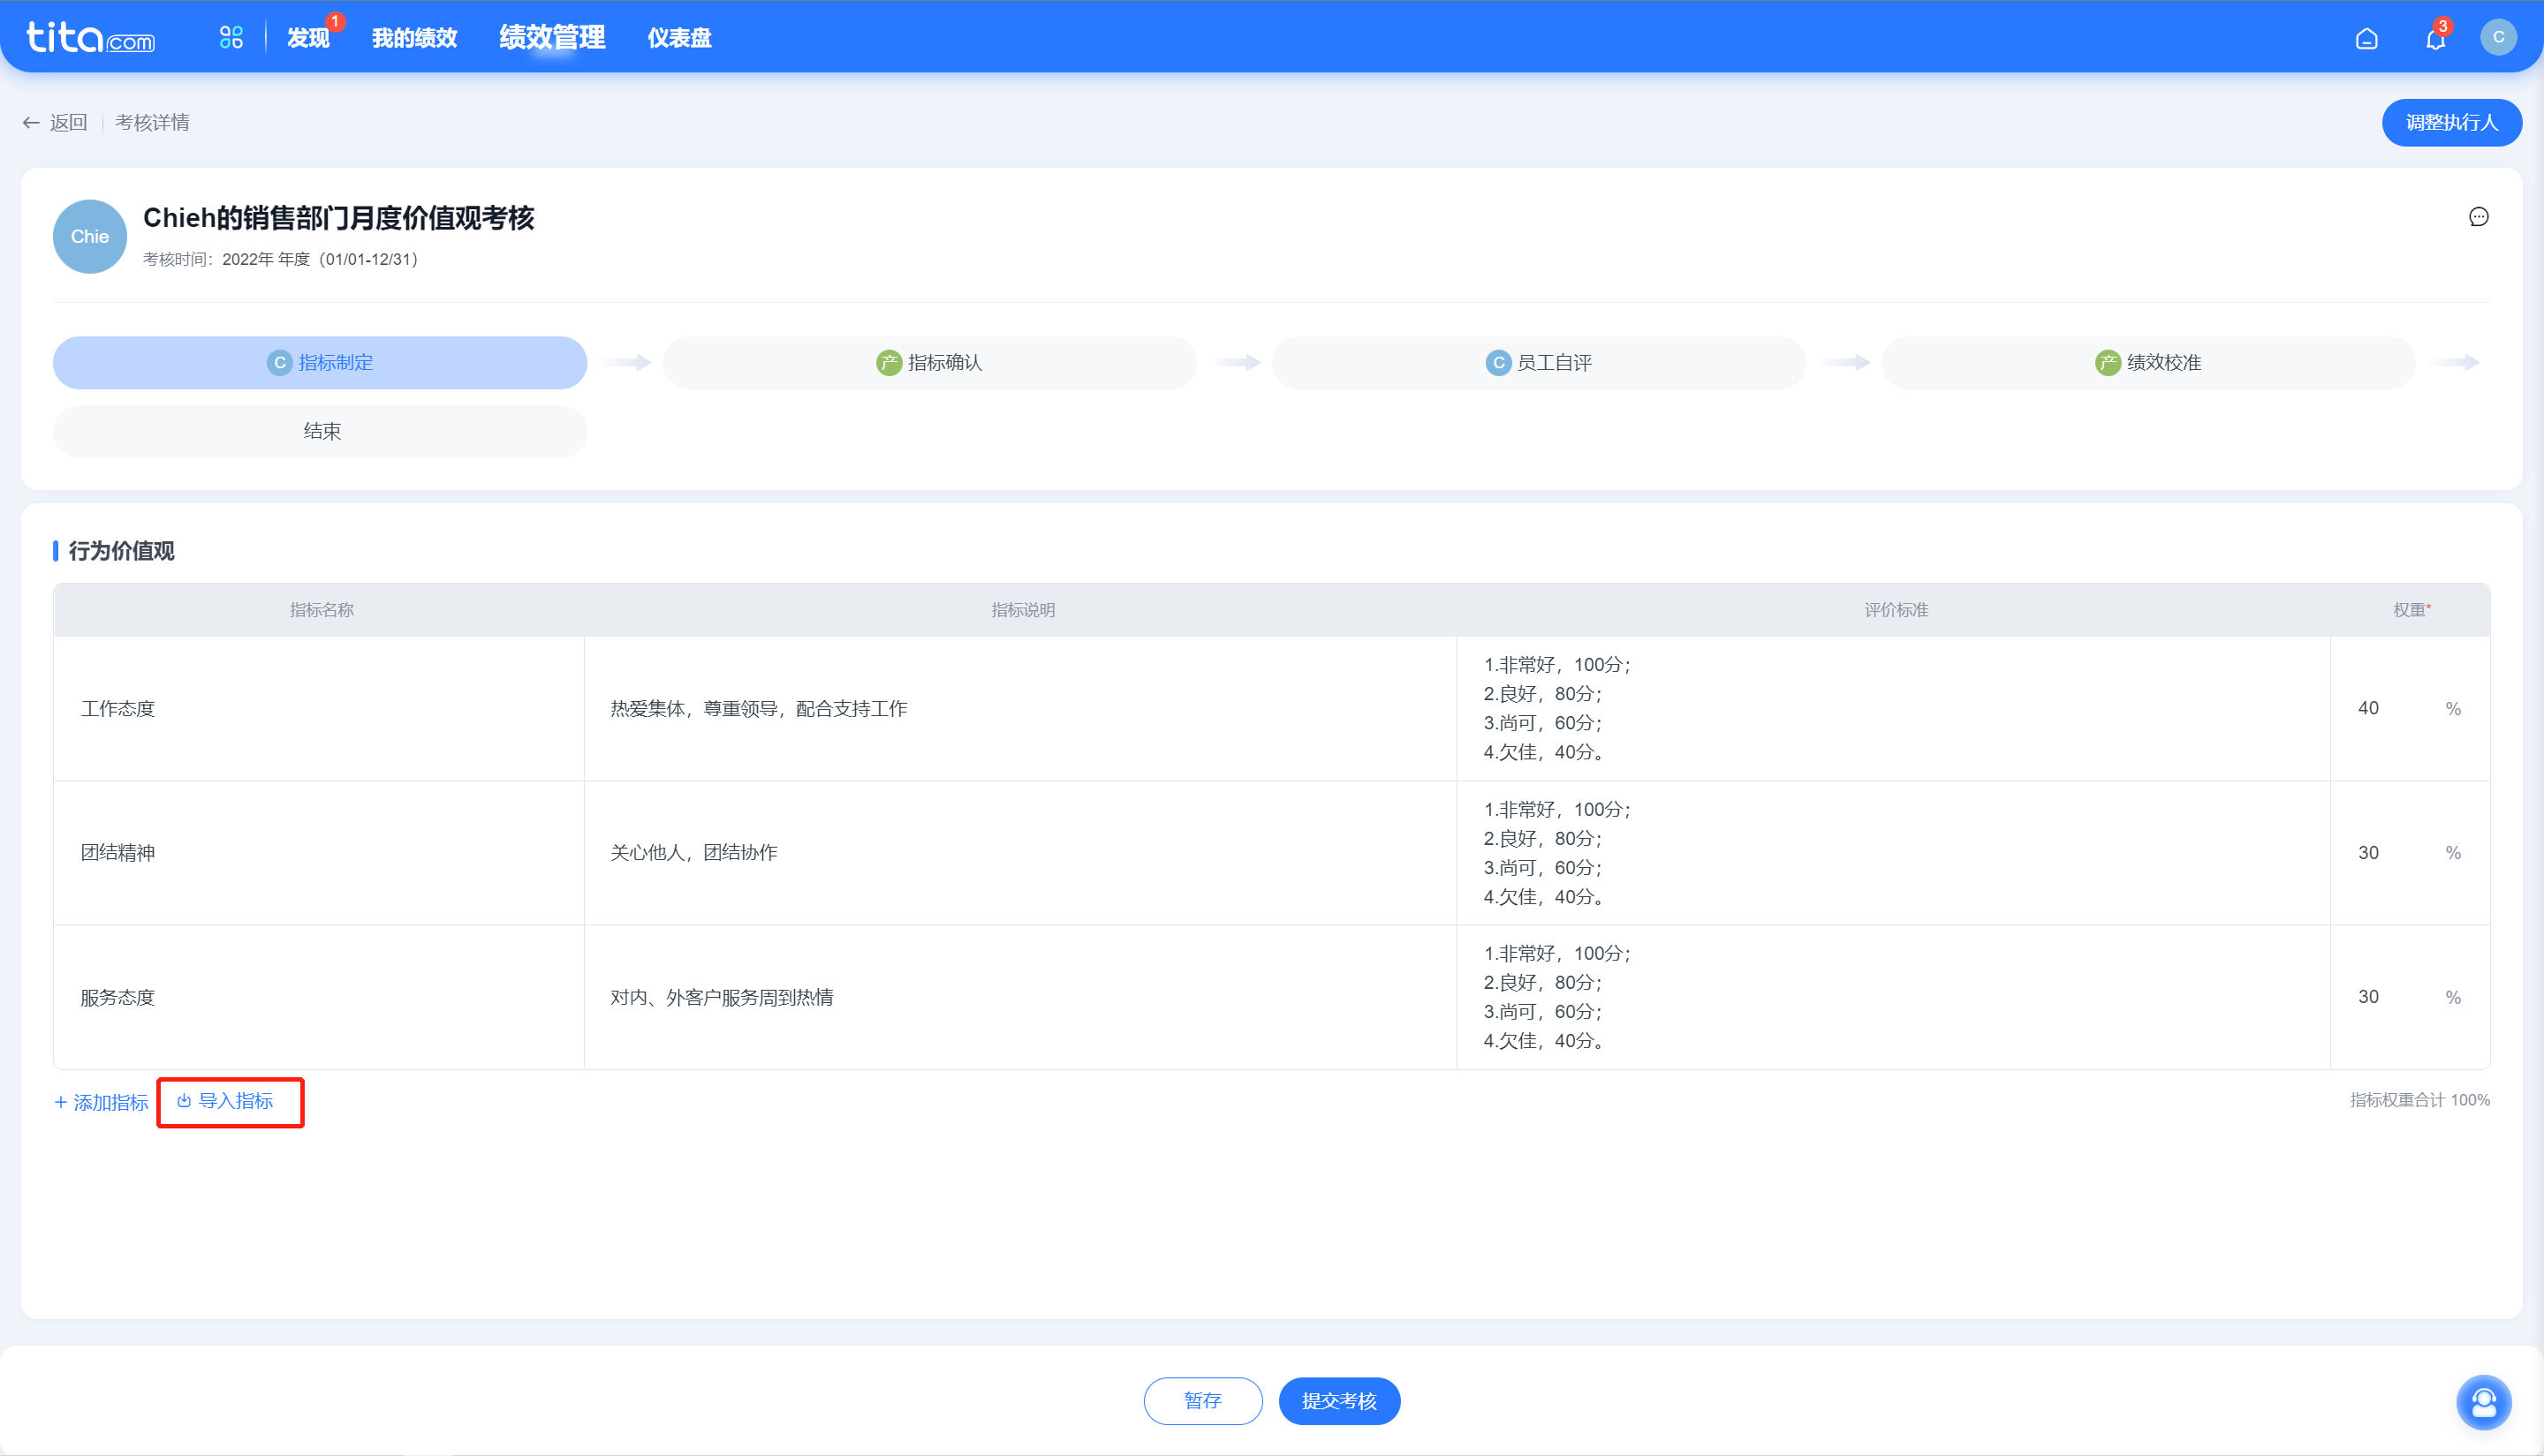The width and height of the screenshot is (2544, 1456).
Task: Open the comment bubble icon
Action: pyautogui.click(x=2478, y=217)
